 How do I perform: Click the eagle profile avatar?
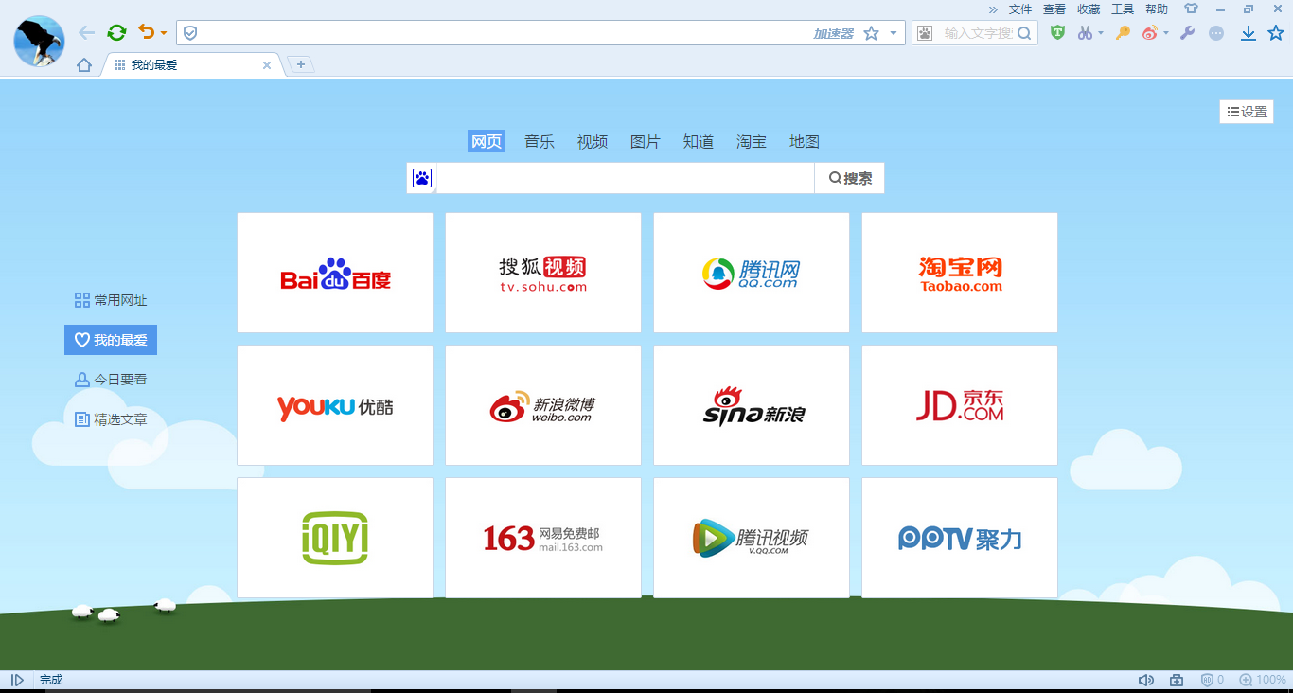pos(39,42)
